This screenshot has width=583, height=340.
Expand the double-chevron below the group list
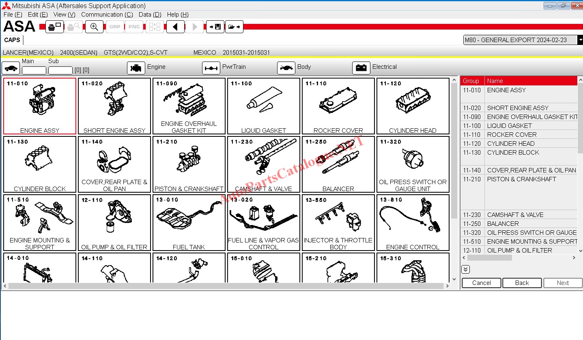[x=465, y=269]
